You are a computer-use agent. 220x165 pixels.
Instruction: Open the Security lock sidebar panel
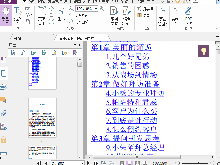click(4, 140)
